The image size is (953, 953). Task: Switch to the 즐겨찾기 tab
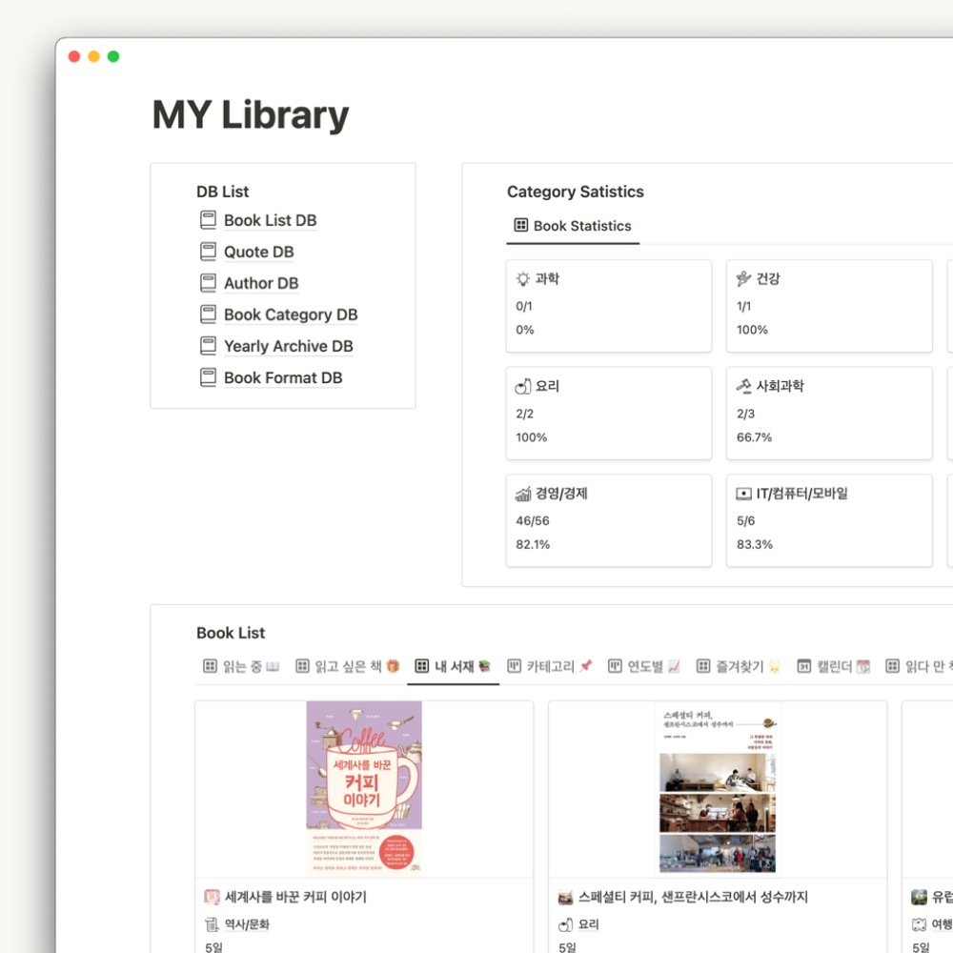(739, 667)
